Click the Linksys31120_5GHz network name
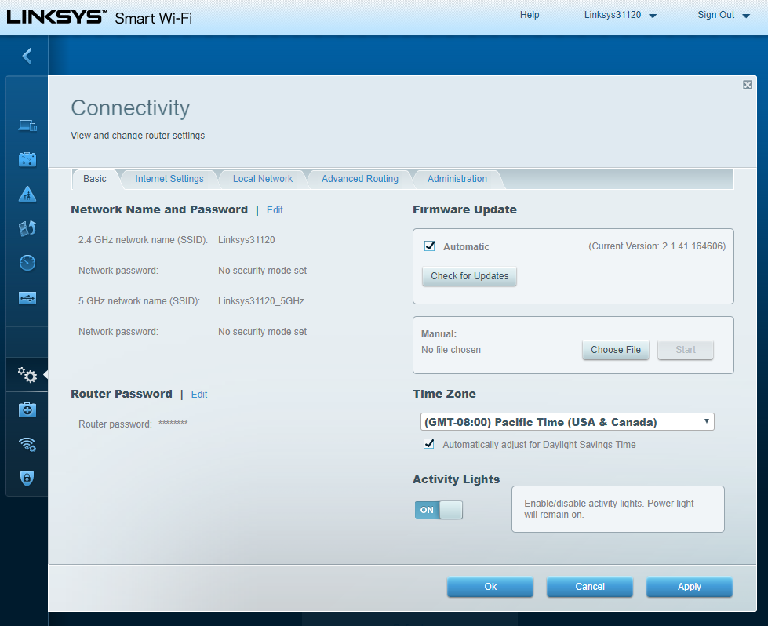The height and width of the screenshot is (626, 768). (261, 301)
